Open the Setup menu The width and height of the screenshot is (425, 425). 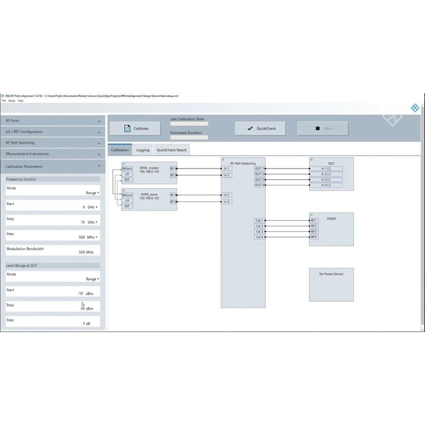[x=12, y=100]
